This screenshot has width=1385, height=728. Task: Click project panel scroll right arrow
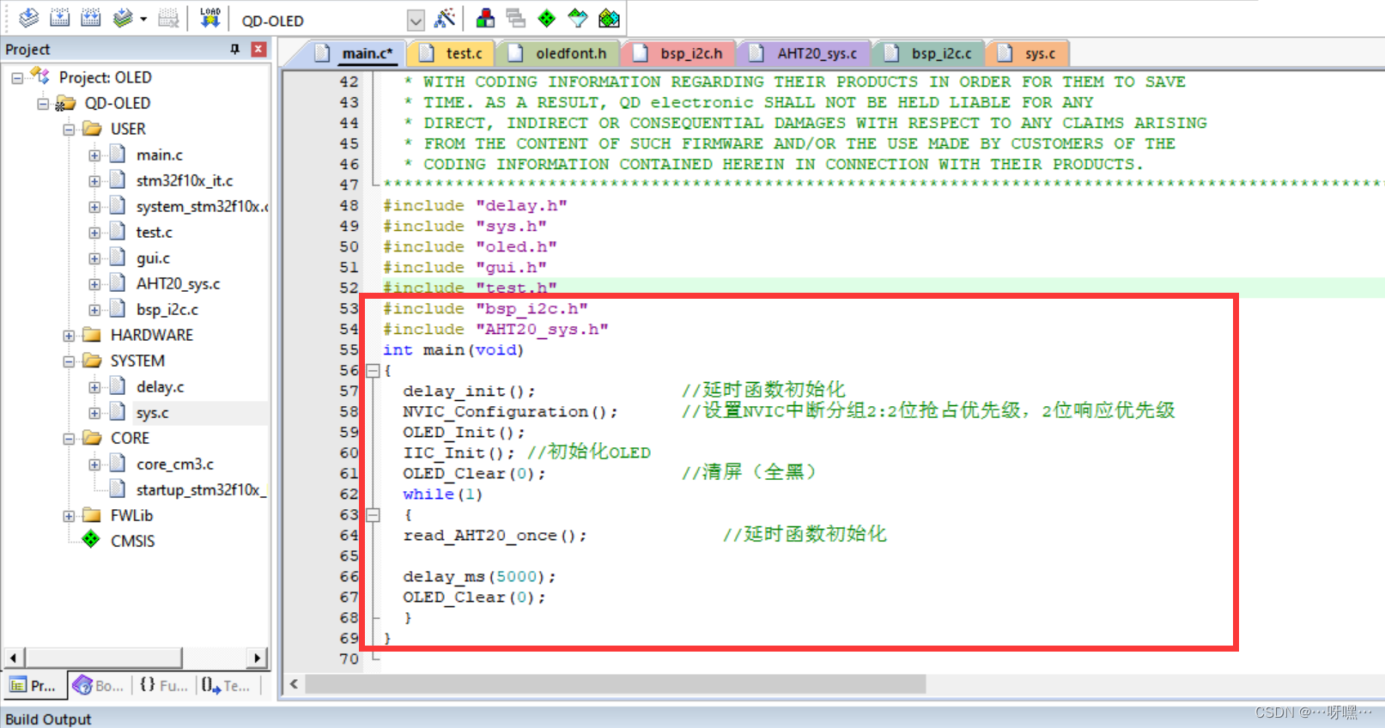click(x=257, y=658)
